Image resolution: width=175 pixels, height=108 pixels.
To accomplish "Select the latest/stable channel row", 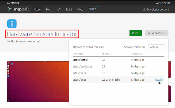I will pyautogui.click(x=118, y=60).
